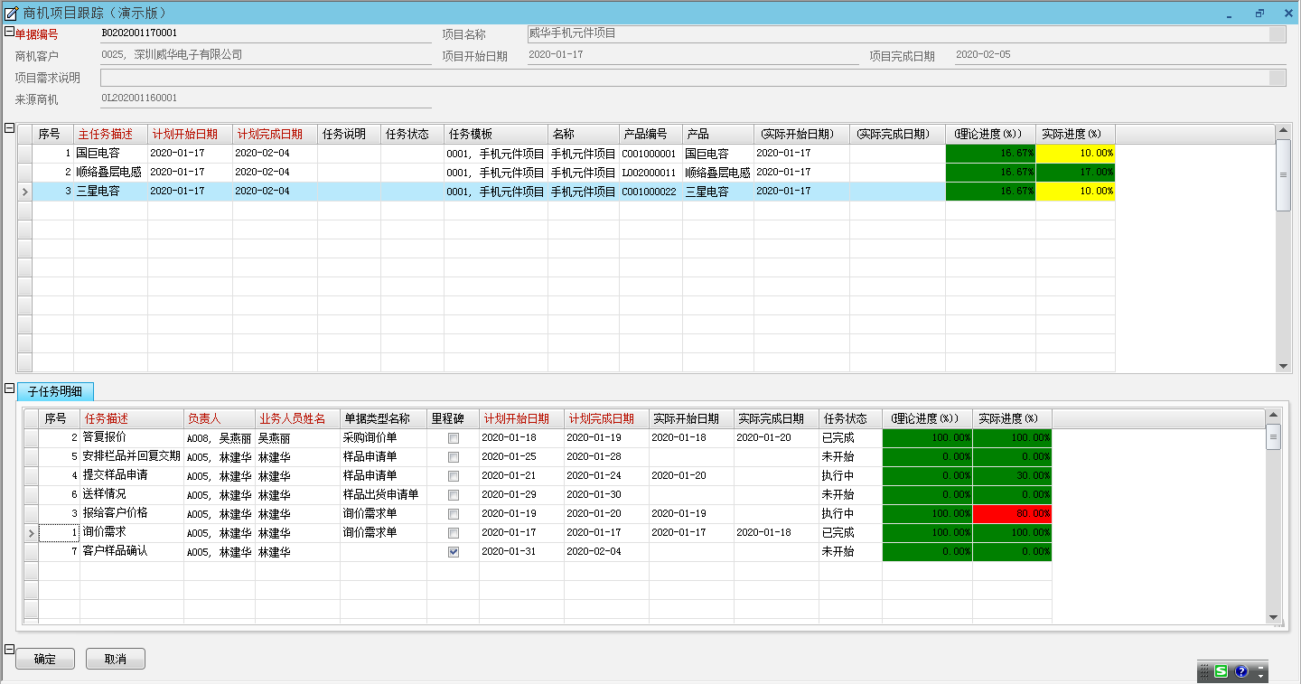Open the lookup button in 项目需求说明 field
Image resolution: width=1301 pixels, height=684 pixels.
pos(1277,78)
